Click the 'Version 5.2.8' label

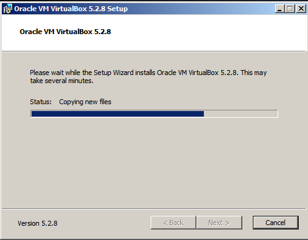(37, 223)
